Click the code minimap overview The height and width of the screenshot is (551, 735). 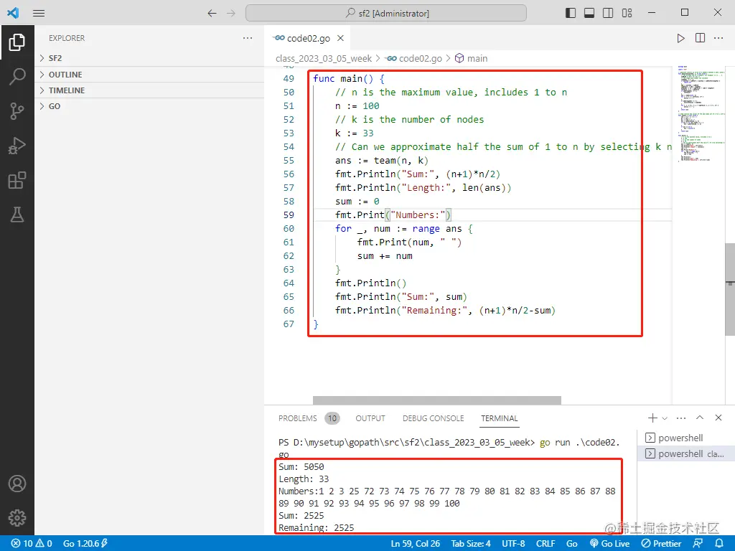tap(701, 113)
